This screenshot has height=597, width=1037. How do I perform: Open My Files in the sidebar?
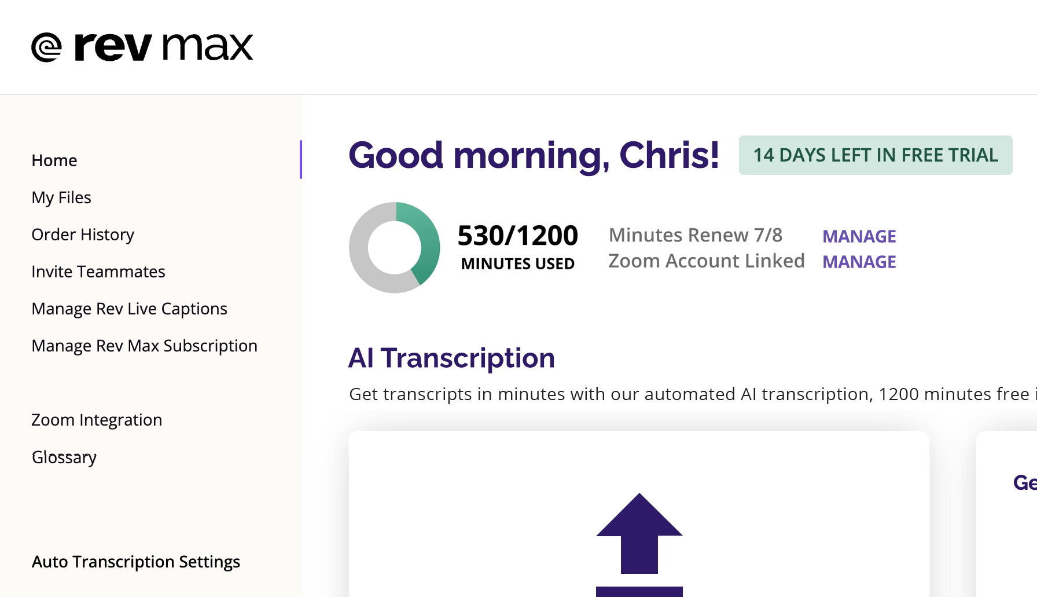pos(61,197)
